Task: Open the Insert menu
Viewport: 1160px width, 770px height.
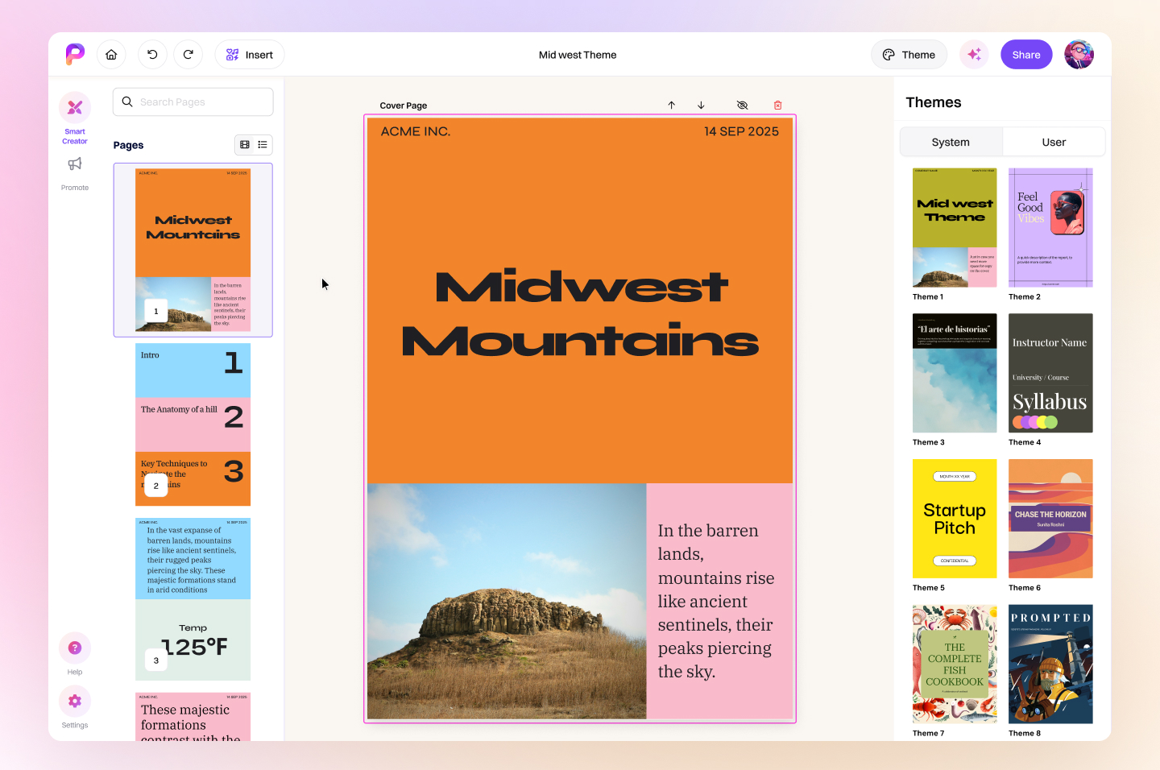Action: [x=249, y=54]
